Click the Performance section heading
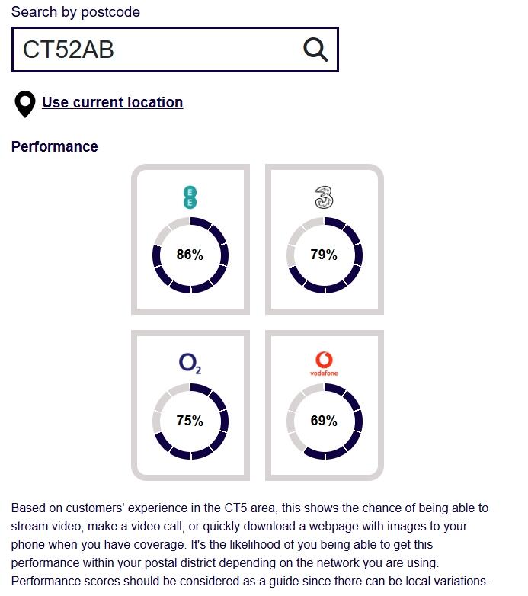 point(54,147)
